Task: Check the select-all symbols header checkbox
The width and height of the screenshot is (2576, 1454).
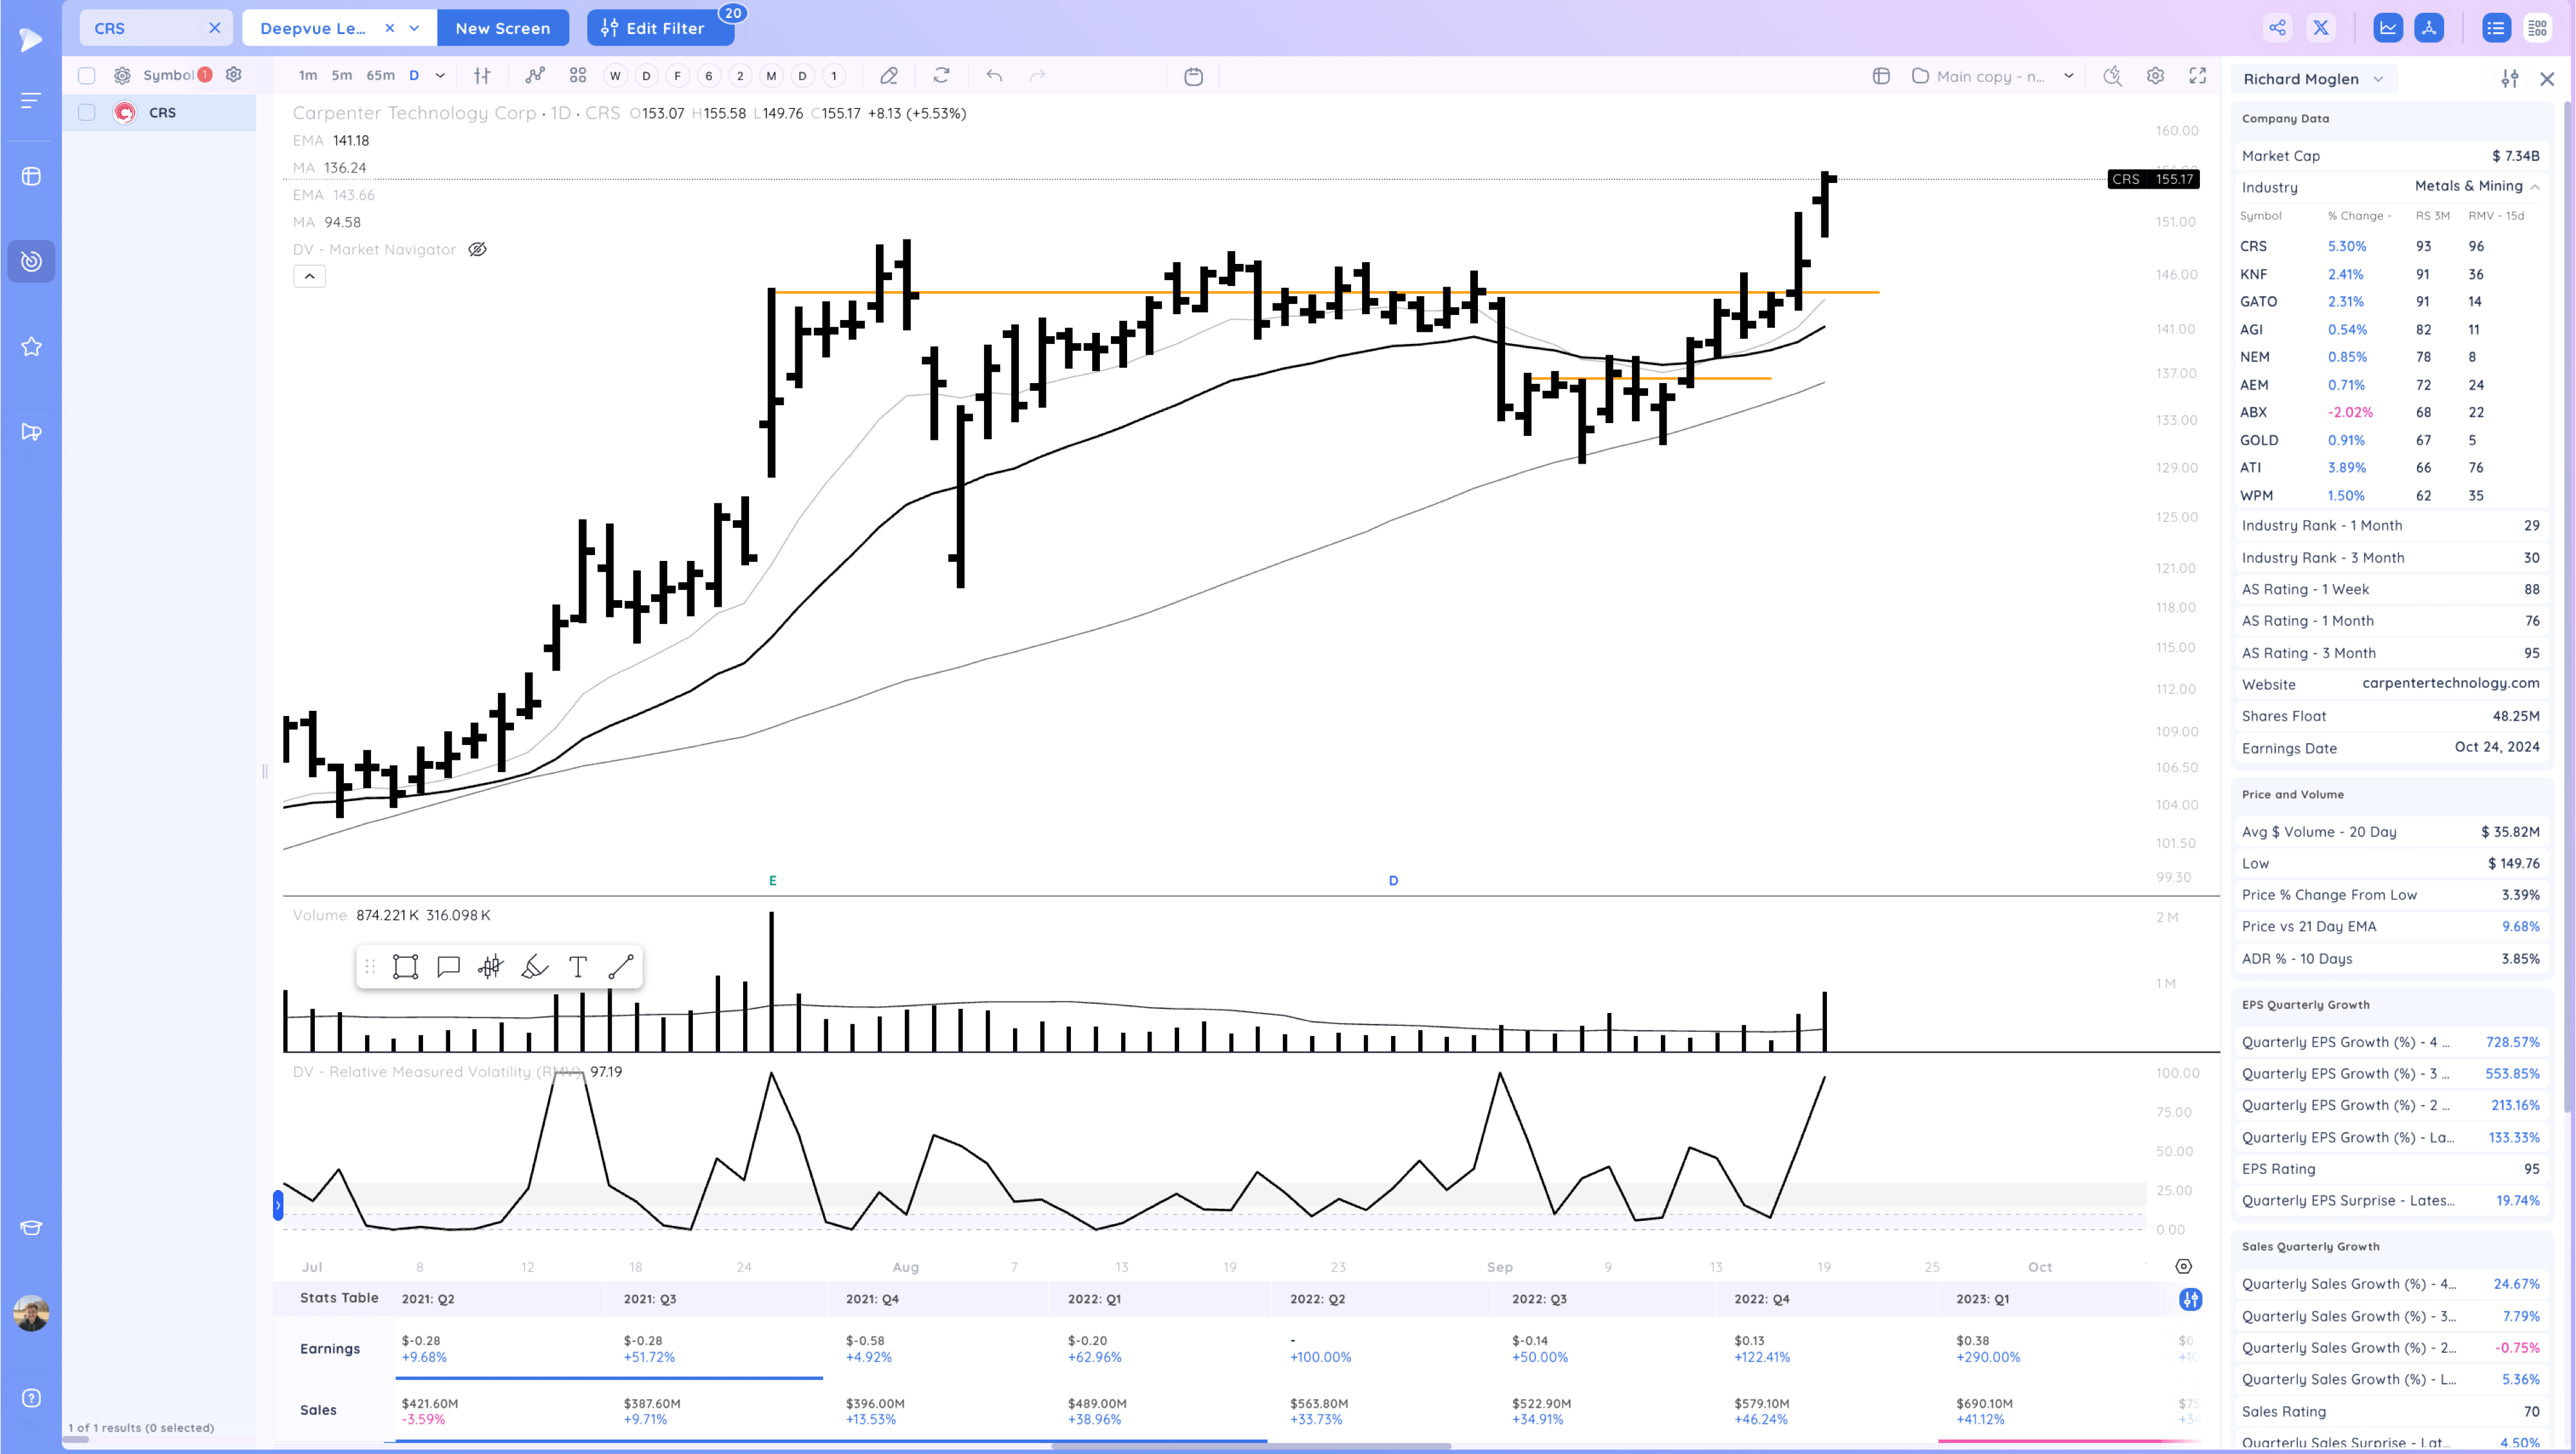Action: pyautogui.click(x=87, y=75)
